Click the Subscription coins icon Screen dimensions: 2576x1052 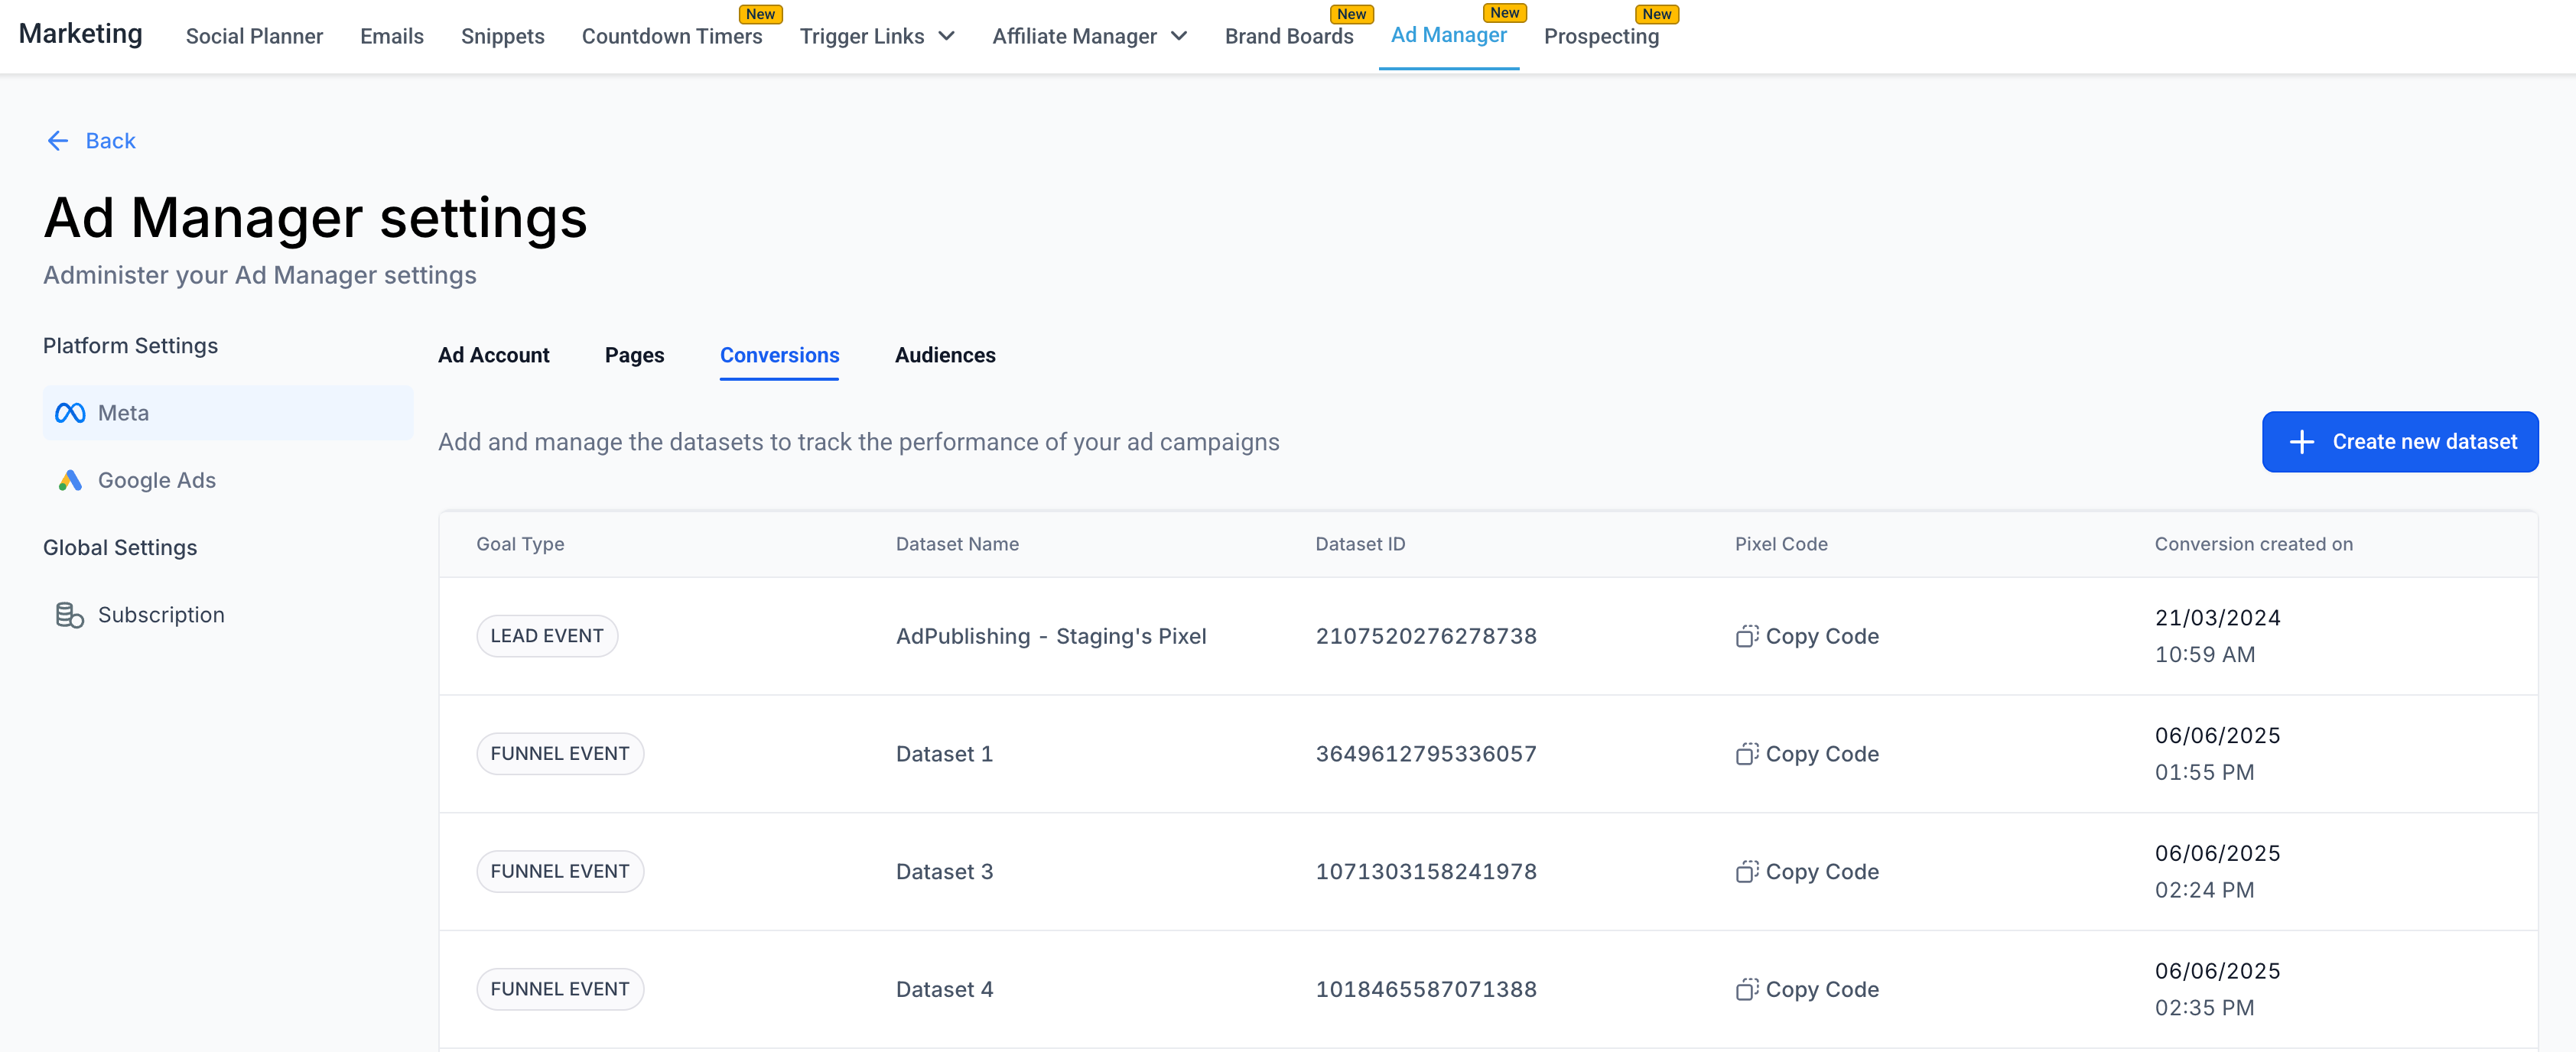(x=70, y=615)
